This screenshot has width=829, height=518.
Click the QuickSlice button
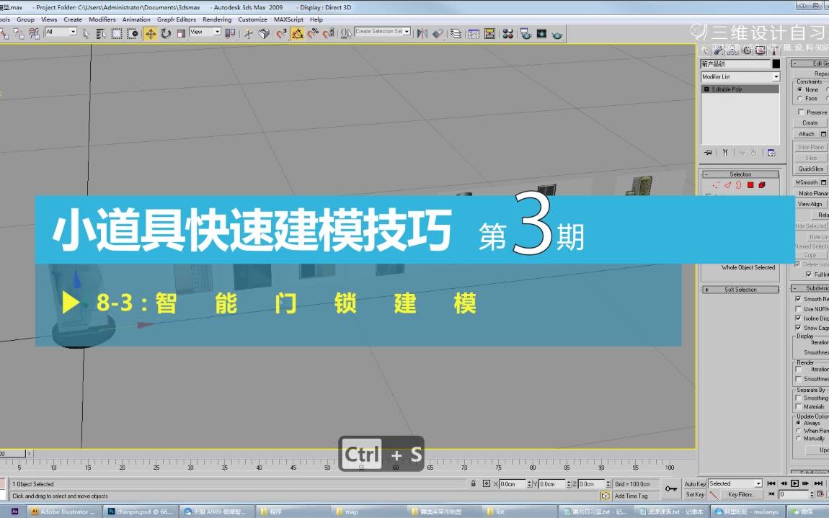[810, 168]
